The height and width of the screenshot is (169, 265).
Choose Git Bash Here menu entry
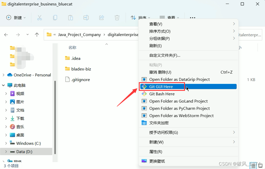tap(188, 94)
